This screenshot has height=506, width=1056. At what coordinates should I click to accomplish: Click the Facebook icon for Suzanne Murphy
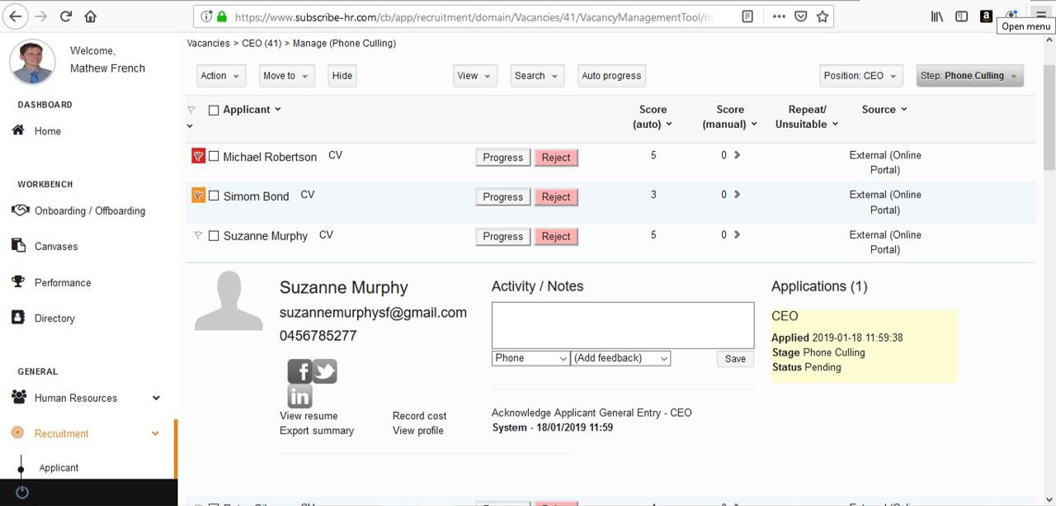[299, 371]
